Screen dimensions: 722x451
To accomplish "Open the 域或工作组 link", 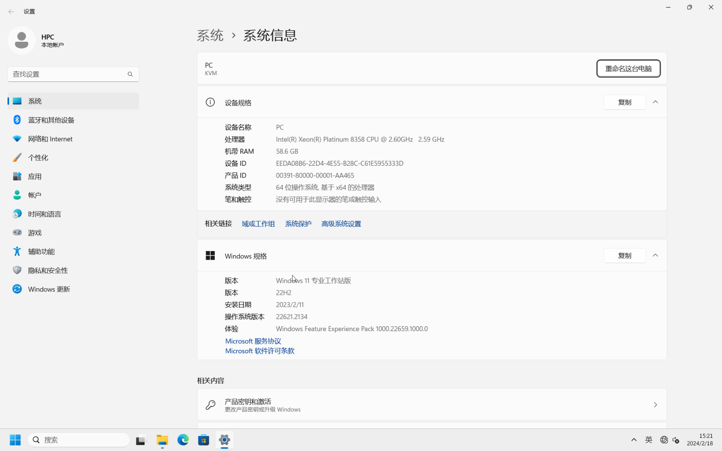I will pyautogui.click(x=258, y=224).
